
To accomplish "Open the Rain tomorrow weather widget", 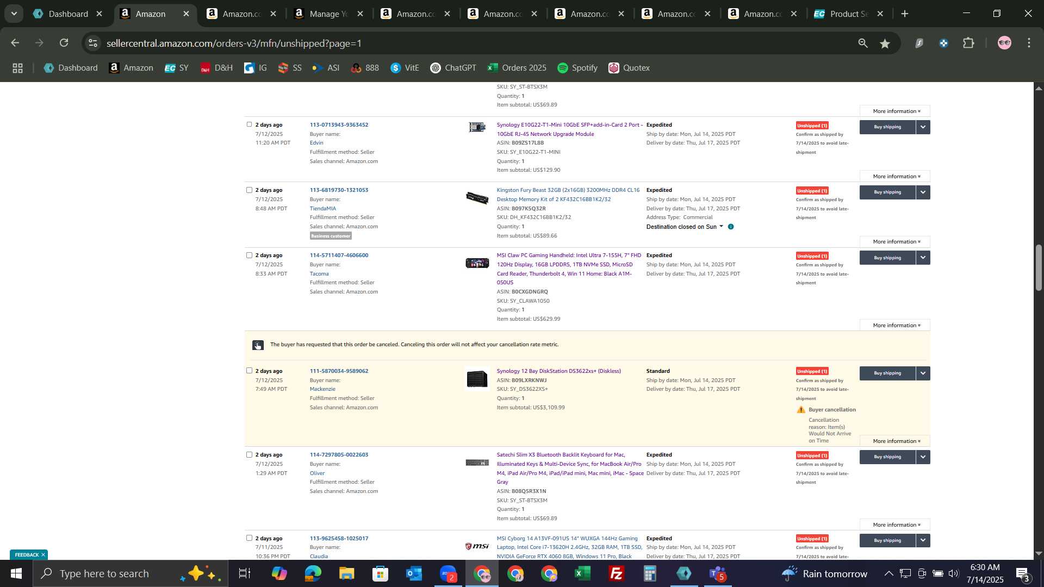I will 824,573.
